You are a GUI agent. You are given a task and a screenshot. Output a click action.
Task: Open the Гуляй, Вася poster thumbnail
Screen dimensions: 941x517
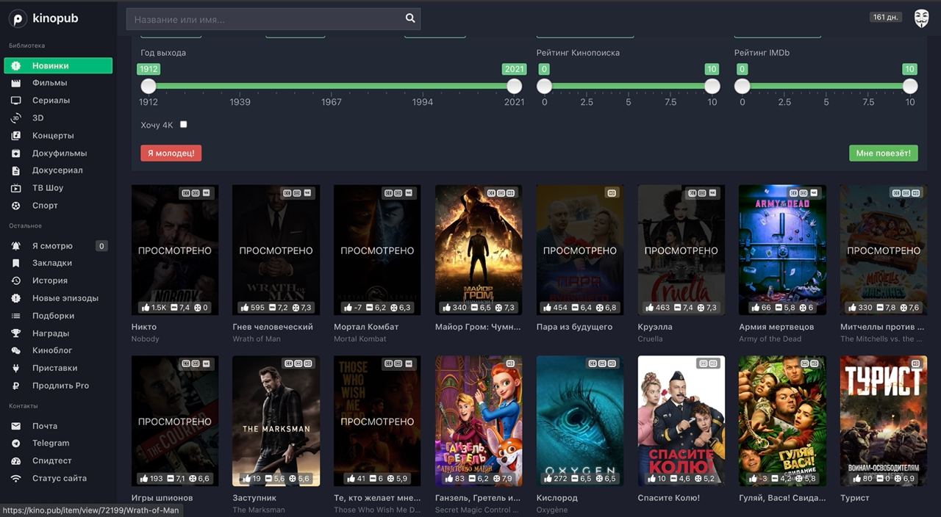(782, 421)
